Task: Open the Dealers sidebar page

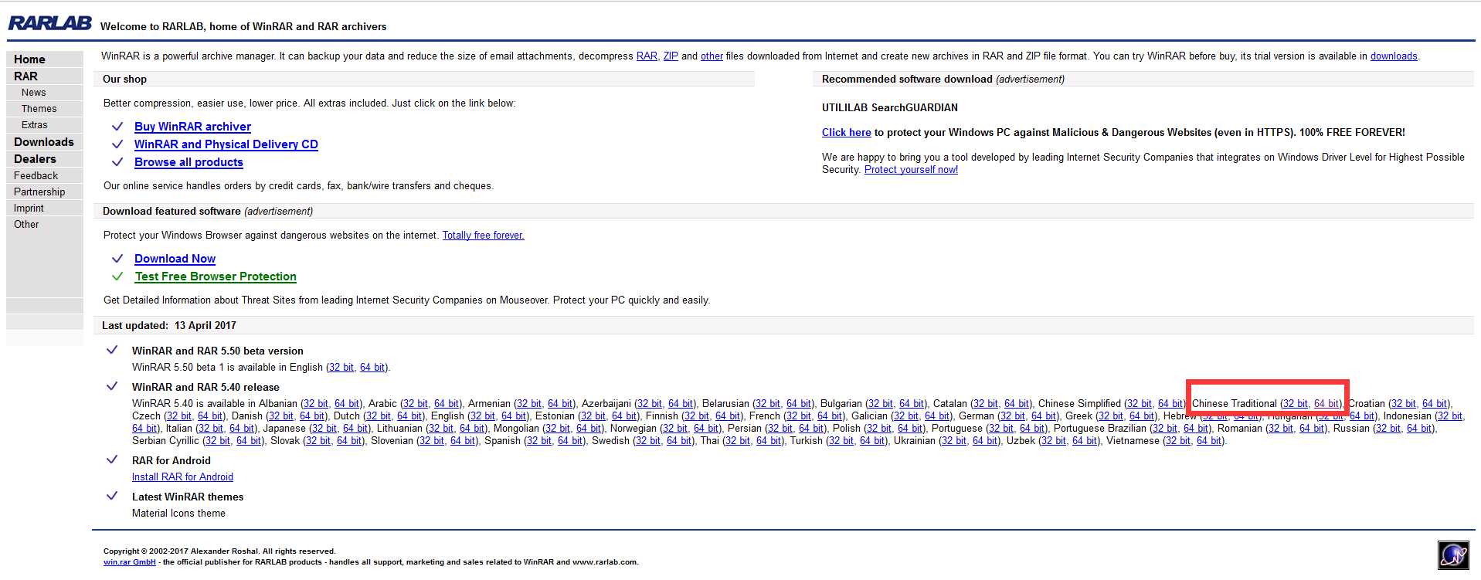Action: coord(35,159)
